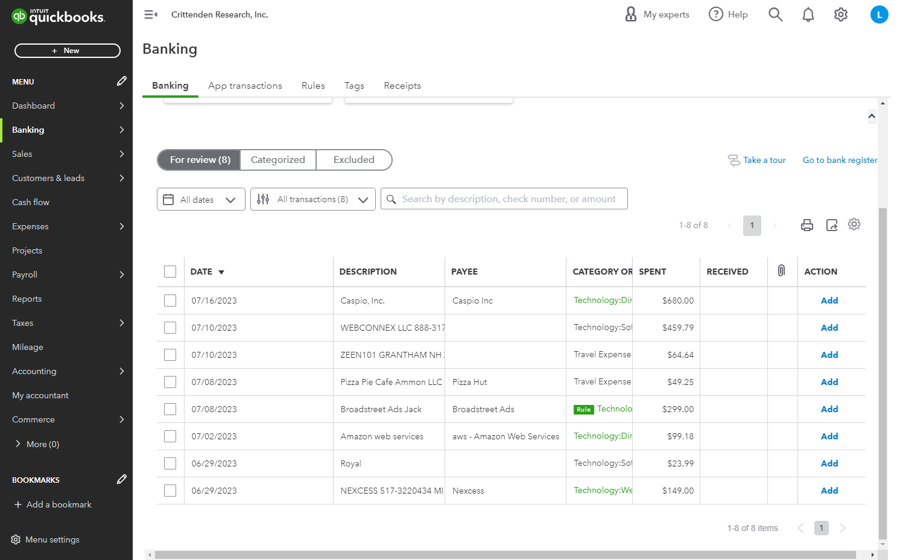Open the Reports page
This screenshot has height=560, width=900.
pyautogui.click(x=27, y=299)
